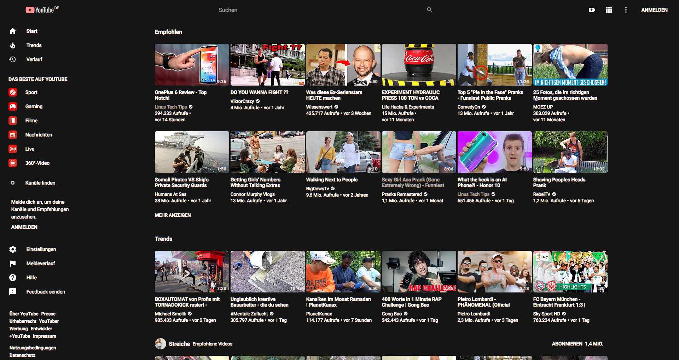Click verified badge next to ViktorCrazy
The height and width of the screenshot is (360, 679).
(x=258, y=101)
